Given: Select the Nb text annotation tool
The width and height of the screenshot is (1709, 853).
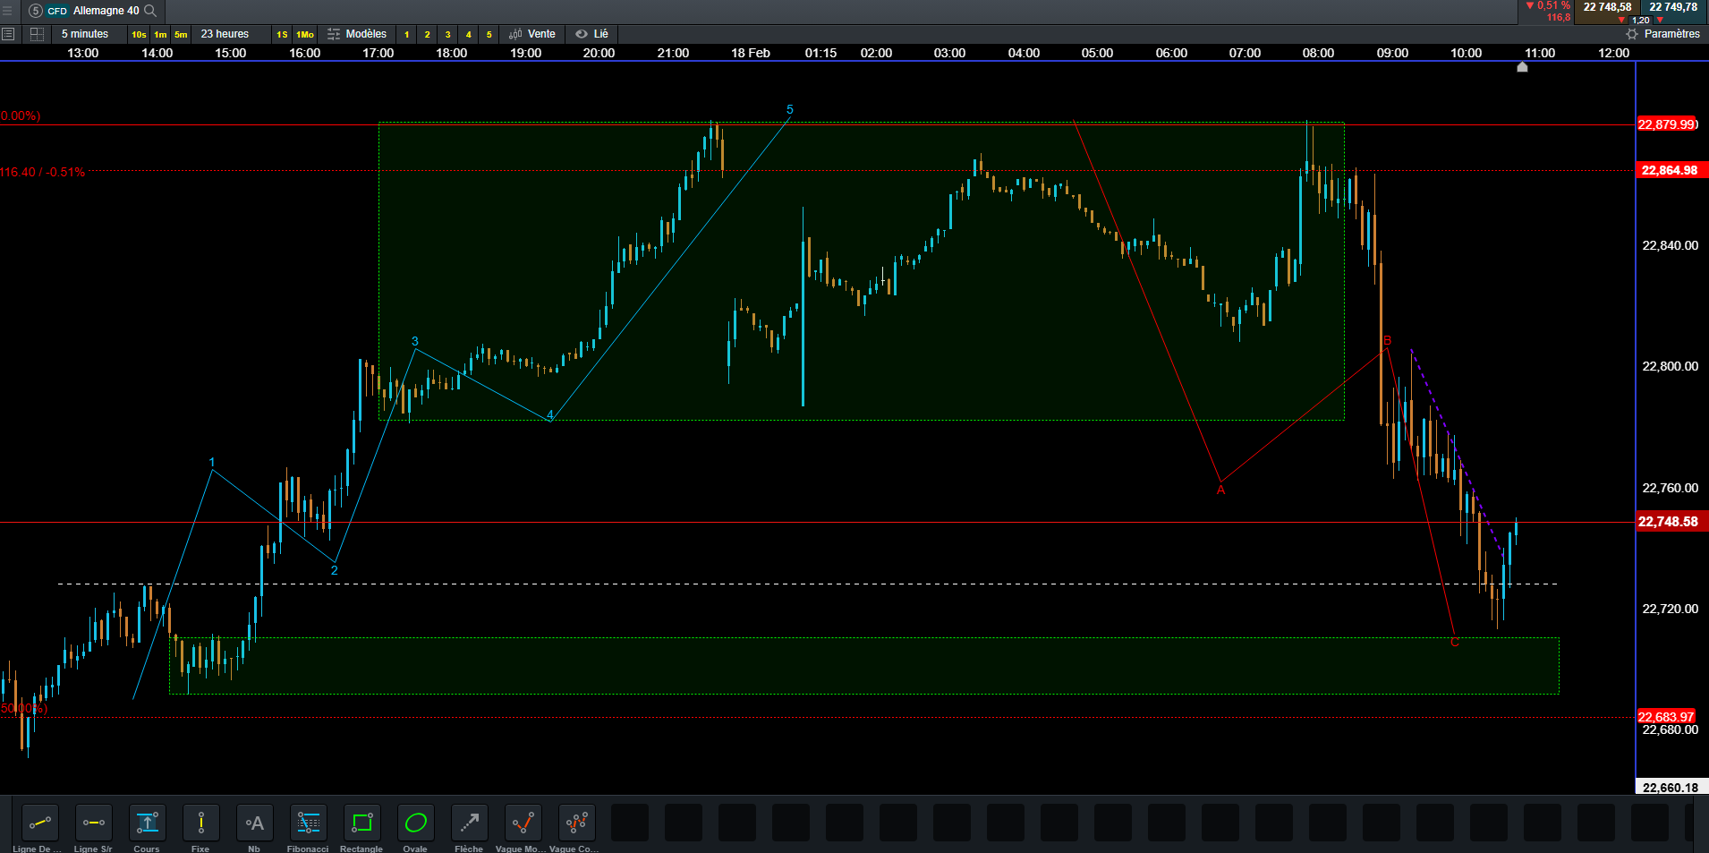Looking at the screenshot, I should [254, 823].
